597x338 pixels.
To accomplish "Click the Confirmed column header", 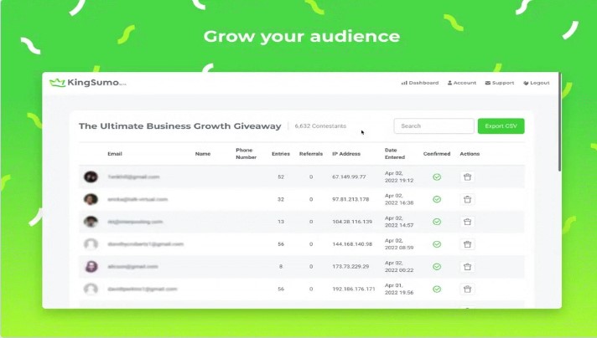I will pyautogui.click(x=437, y=154).
